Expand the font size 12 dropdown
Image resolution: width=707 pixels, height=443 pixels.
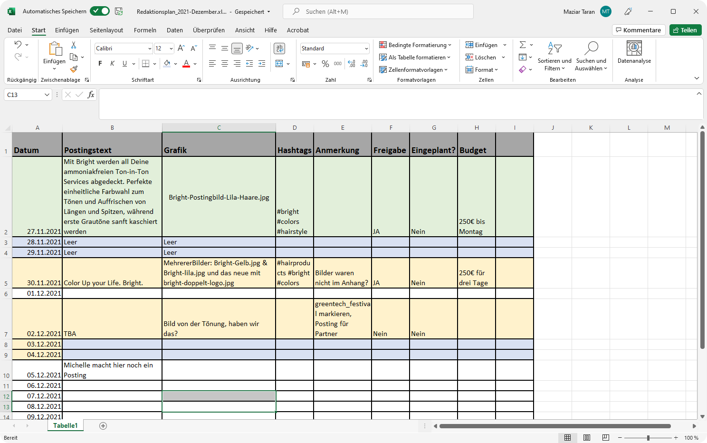[x=170, y=48]
